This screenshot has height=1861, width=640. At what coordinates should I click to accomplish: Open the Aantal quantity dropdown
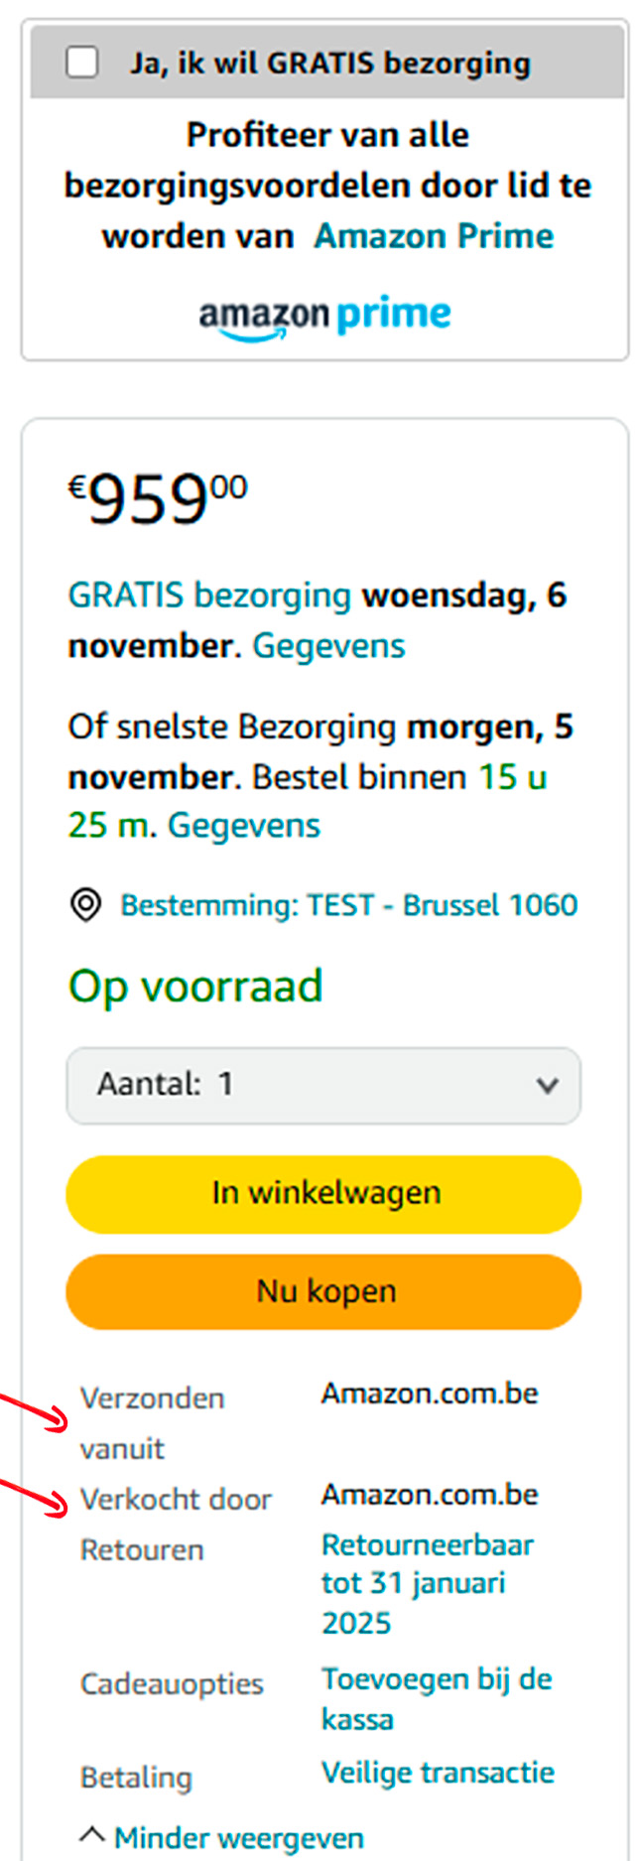pyautogui.click(x=322, y=1086)
